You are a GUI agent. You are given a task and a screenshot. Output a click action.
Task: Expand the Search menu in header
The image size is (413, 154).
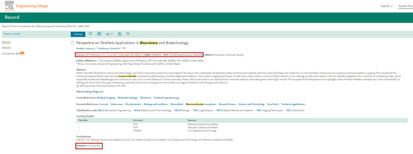coord(386,6)
